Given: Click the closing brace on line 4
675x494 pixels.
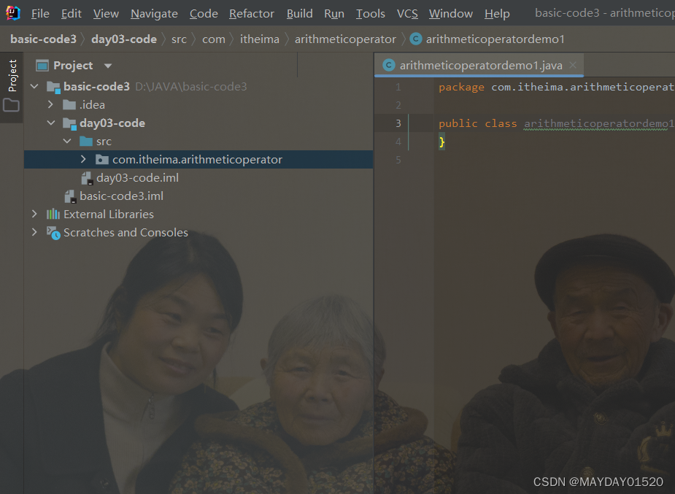Looking at the screenshot, I should point(441,142).
